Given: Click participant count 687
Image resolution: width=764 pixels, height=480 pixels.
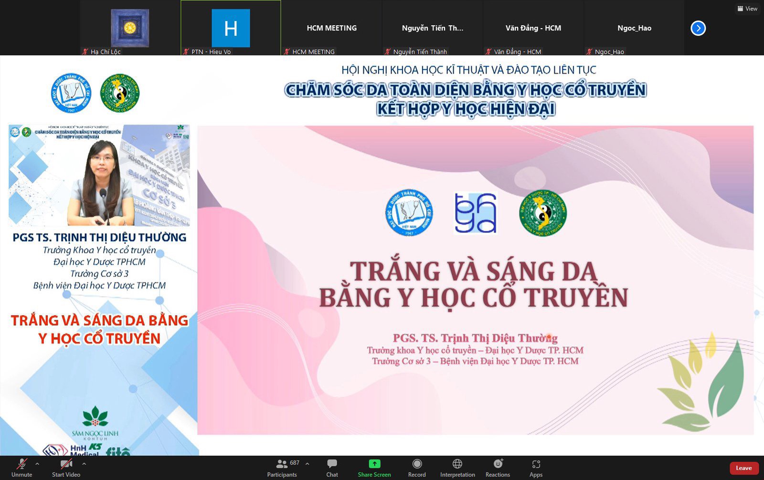Looking at the screenshot, I should point(295,463).
